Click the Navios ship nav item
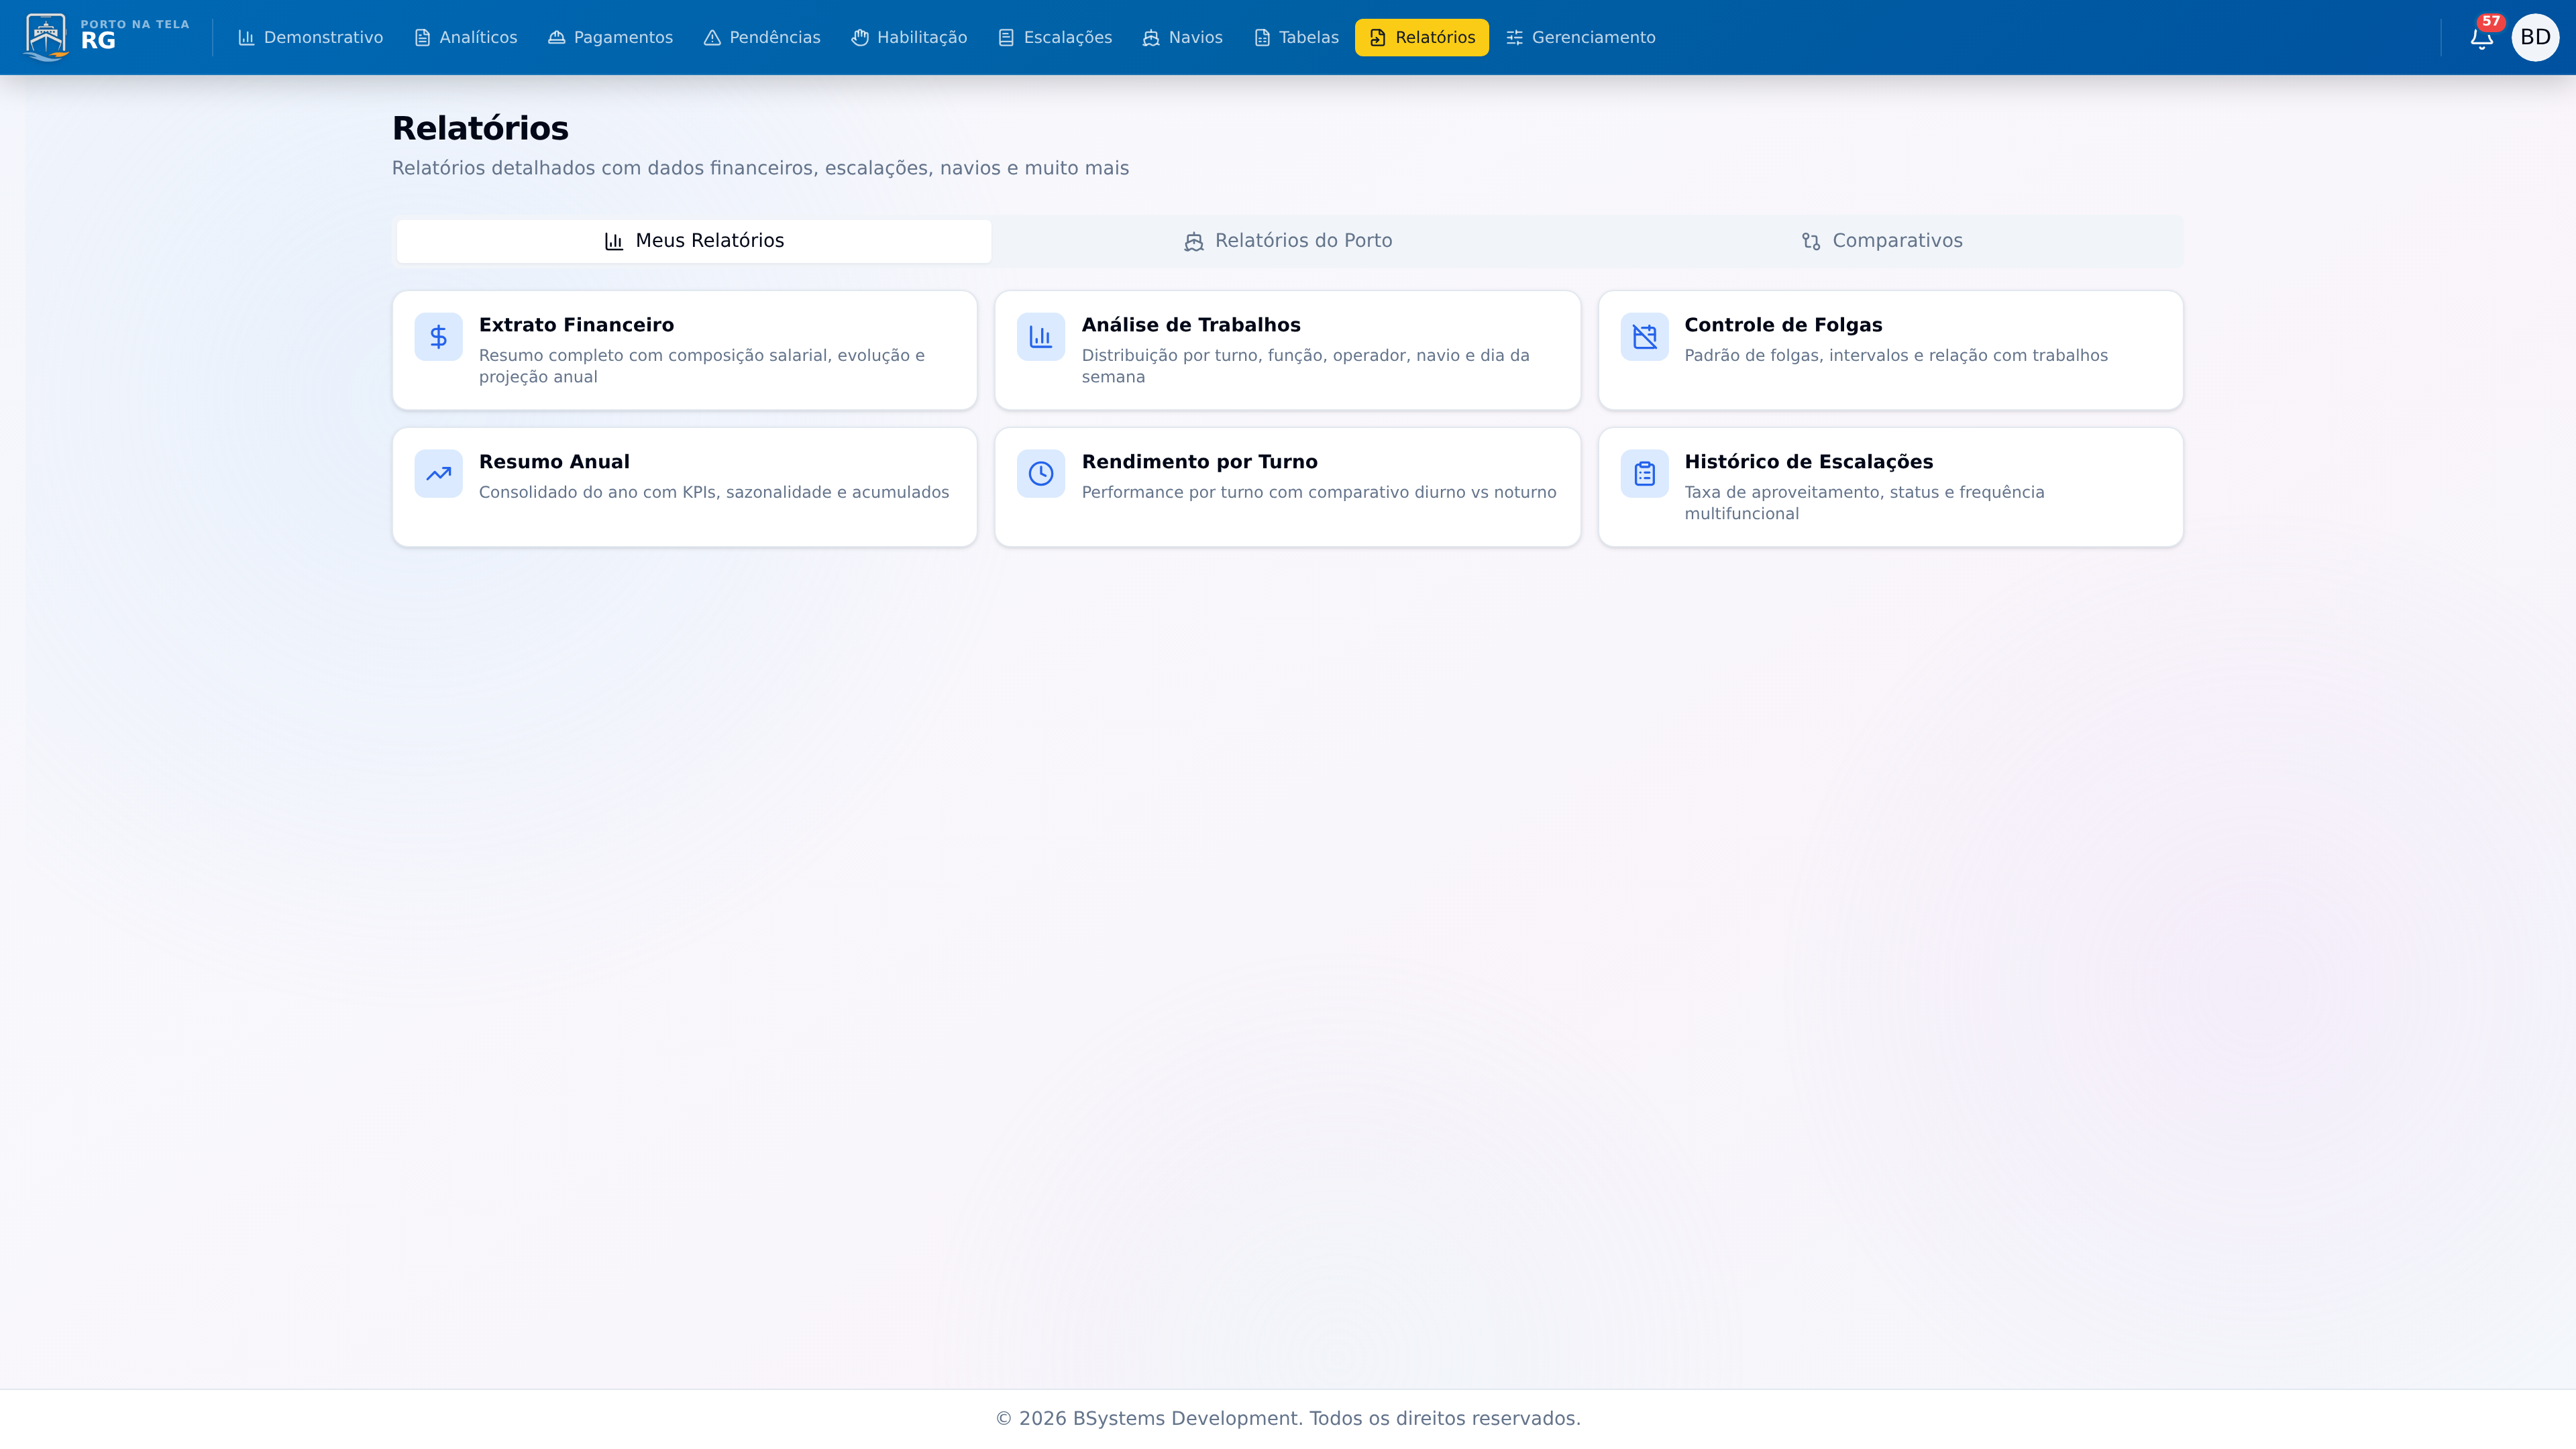2576x1449 pixels. pos(1182,38)
